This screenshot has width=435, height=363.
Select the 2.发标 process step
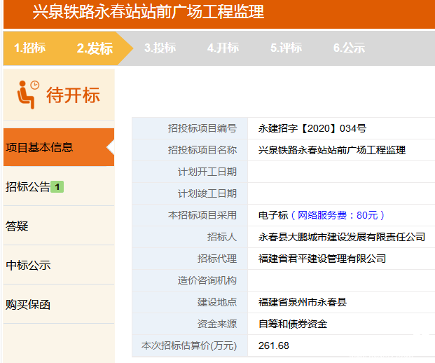pos(95,48)
